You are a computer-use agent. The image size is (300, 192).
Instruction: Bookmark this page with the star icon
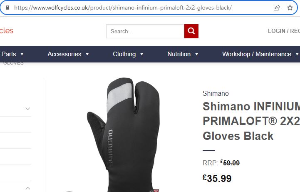coord(290,7)
